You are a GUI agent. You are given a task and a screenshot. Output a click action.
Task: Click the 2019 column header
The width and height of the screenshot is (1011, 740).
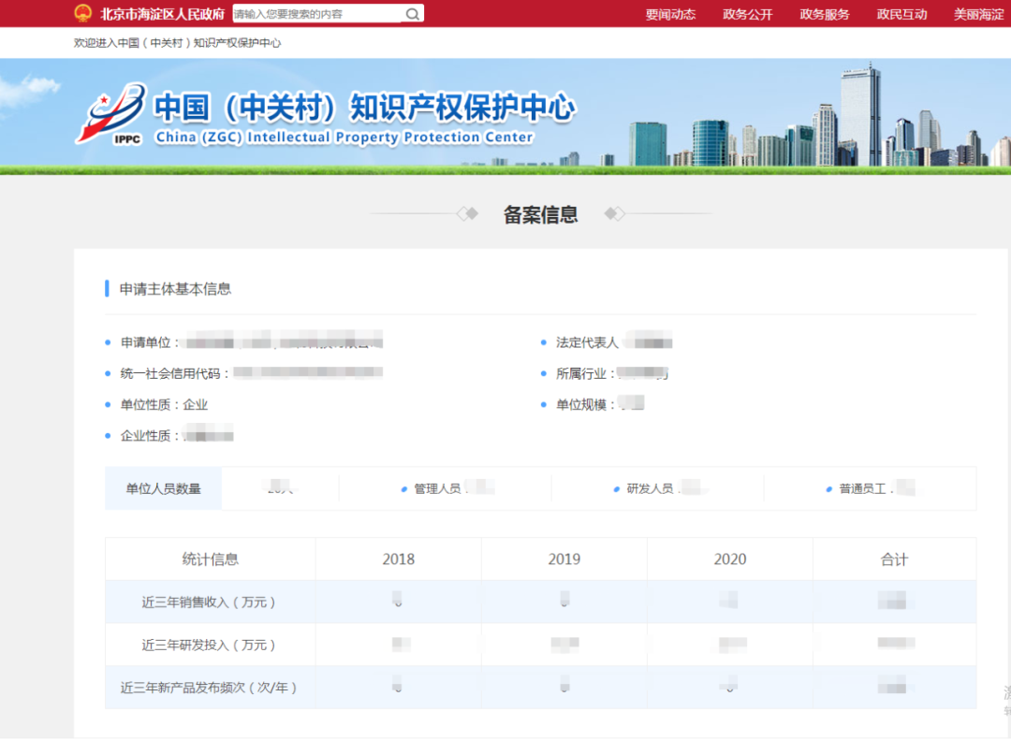pyautogui.click(x=564, y=559)
